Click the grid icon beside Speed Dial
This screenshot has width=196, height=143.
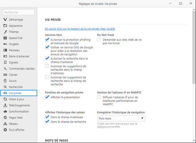click(5, 38)
